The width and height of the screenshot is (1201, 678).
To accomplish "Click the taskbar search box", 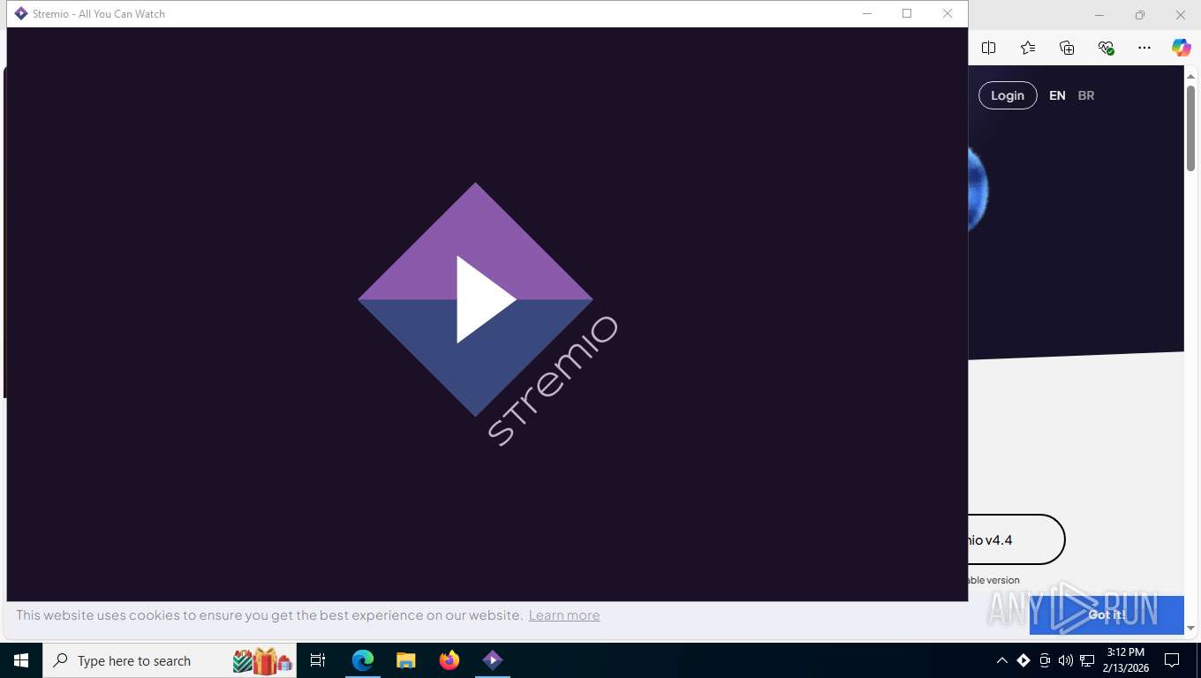I will click(170, 660).
